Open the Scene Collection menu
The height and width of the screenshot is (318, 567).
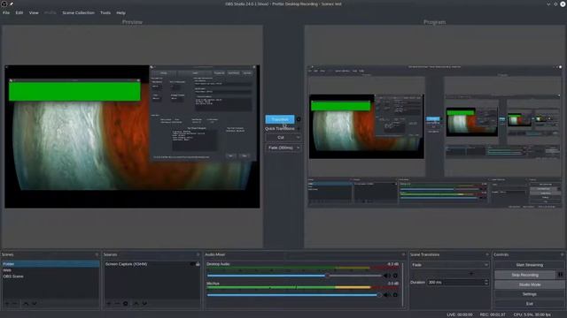click(x=78, y=12)
